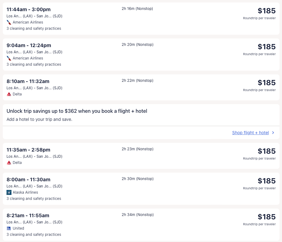Select the 11:44am - 3:00pm American flight
The width and height of the screenshot is (282, 242).
click(28, 9)
